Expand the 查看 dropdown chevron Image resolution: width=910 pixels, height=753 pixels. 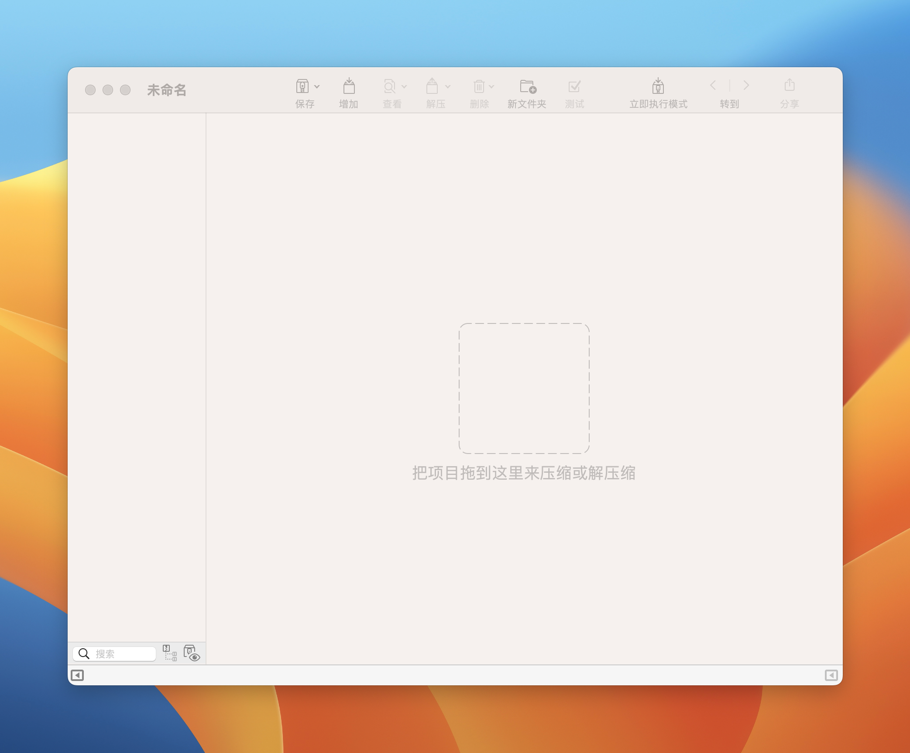[404, 87]
